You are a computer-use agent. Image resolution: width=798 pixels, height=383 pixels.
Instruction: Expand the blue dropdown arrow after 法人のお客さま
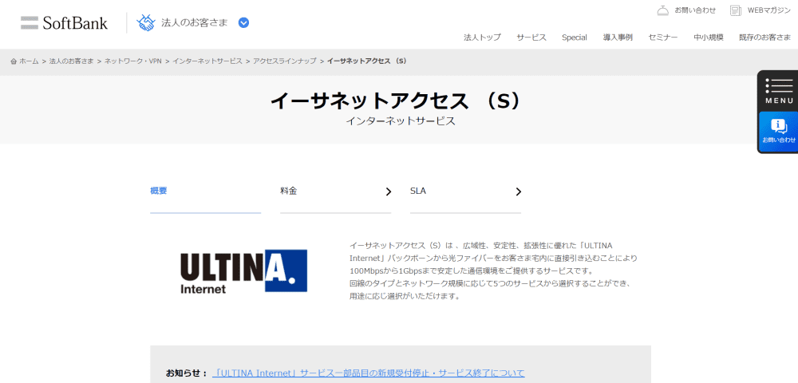[243, 22]
